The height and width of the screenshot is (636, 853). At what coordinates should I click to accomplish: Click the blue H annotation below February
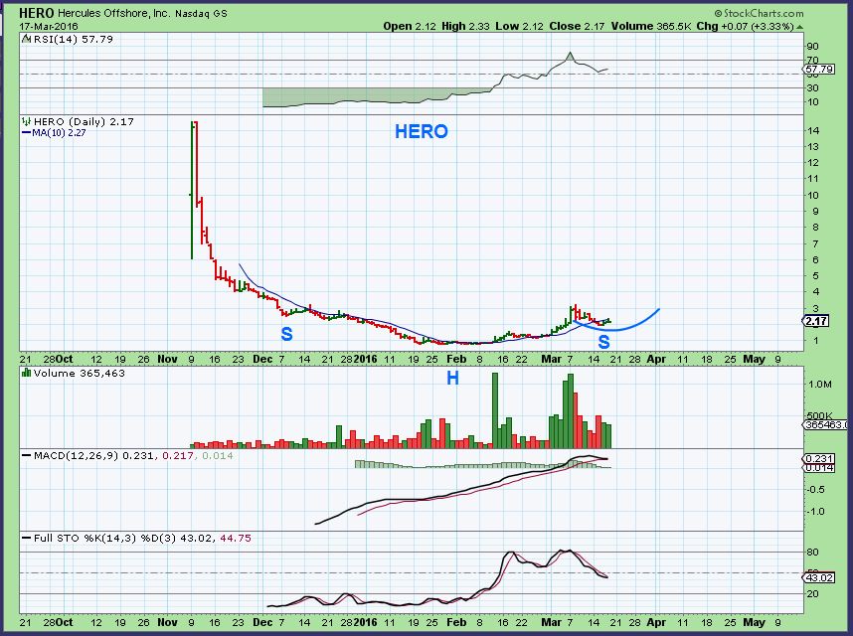452,378
